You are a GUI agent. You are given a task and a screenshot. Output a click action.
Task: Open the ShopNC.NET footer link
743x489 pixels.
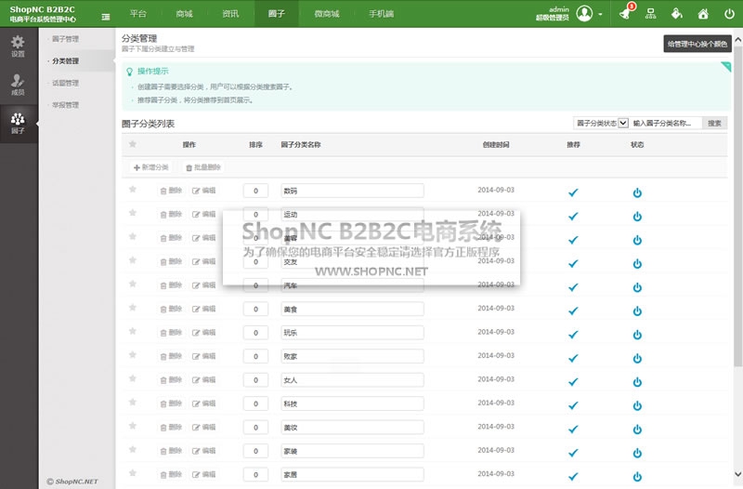[x=72, y=482]
